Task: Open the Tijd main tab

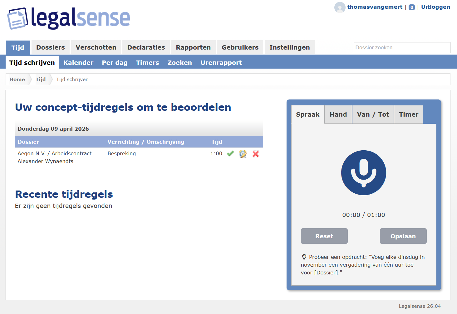Action: point(18,47)
